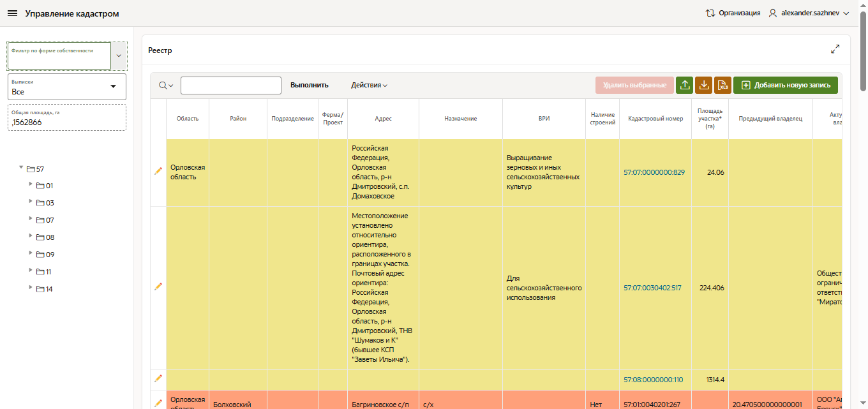Click the orange download icon button

point(703,86)
